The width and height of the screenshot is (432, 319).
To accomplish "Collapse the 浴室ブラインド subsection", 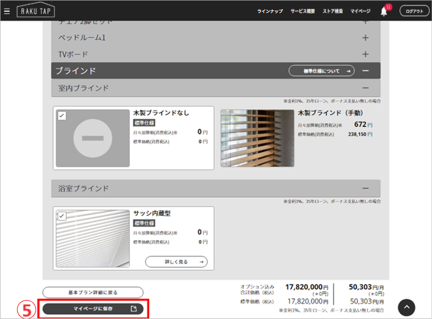I will (x=365, y=188).
